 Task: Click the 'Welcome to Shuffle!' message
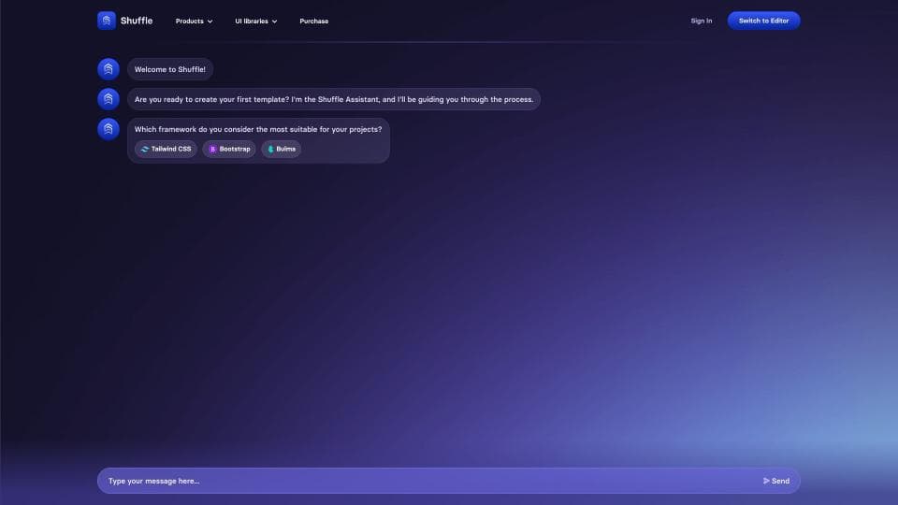pyautogui.click(x=170, y=69)
